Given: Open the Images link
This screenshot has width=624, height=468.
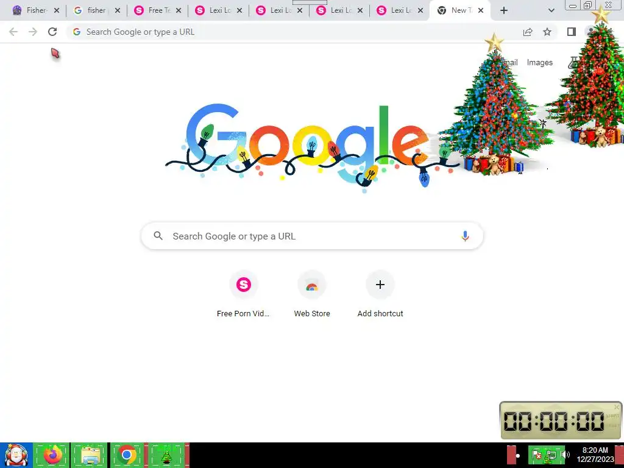Looking at the screenshot, I should (x=540, y=63).
